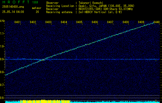Click the 0437 time marker
Image resolution: width=162 pixels, height=103 pixels.
coord(110,22)
